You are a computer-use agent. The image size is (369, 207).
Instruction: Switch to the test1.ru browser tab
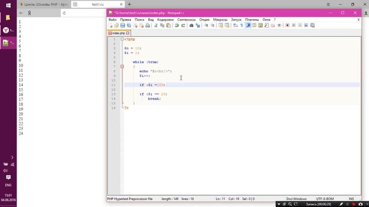(97, 4)
